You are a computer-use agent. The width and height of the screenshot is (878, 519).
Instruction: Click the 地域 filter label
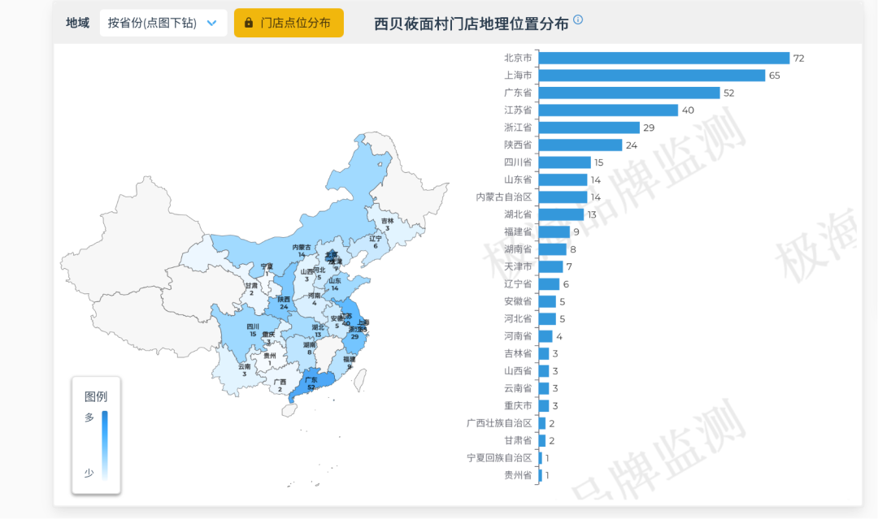pos(77,23)
